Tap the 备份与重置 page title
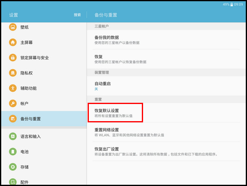 (x=106, y=15)
